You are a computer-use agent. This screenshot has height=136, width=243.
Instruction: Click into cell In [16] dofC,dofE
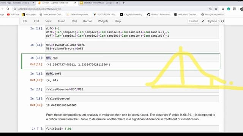coord(132,74)
